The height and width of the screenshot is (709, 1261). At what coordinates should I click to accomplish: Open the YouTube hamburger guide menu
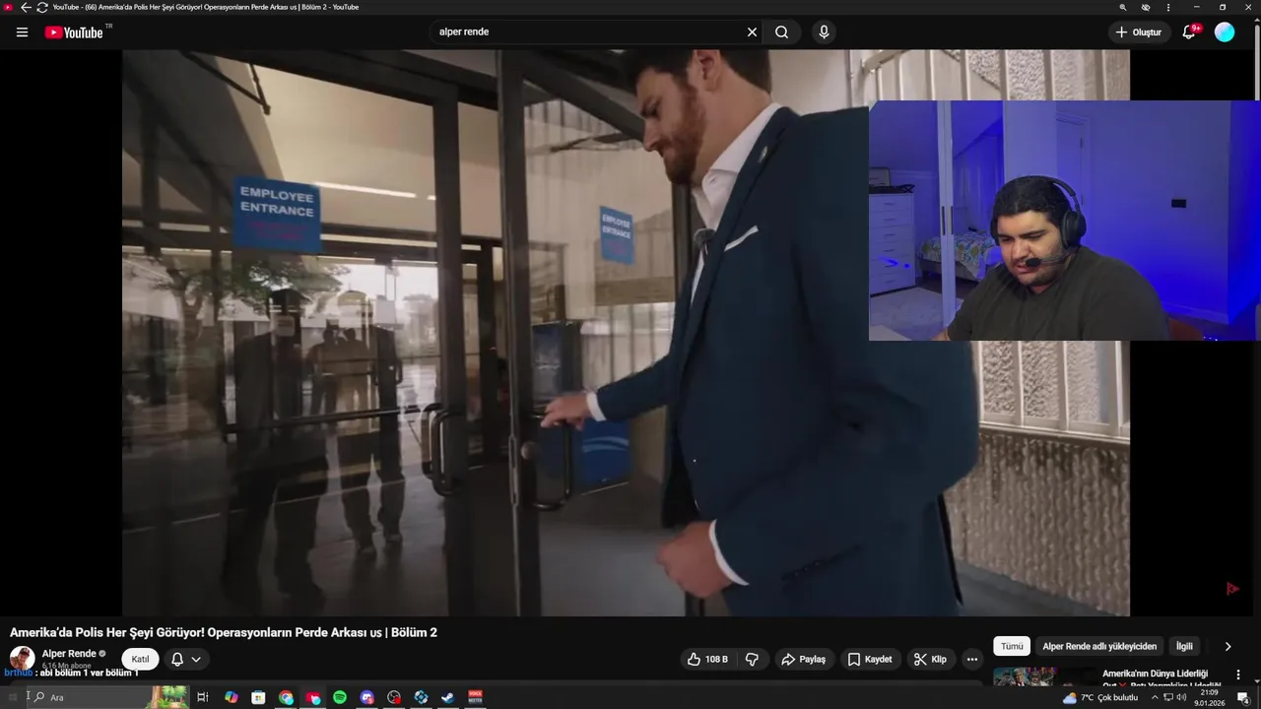(x=22, y=32)
